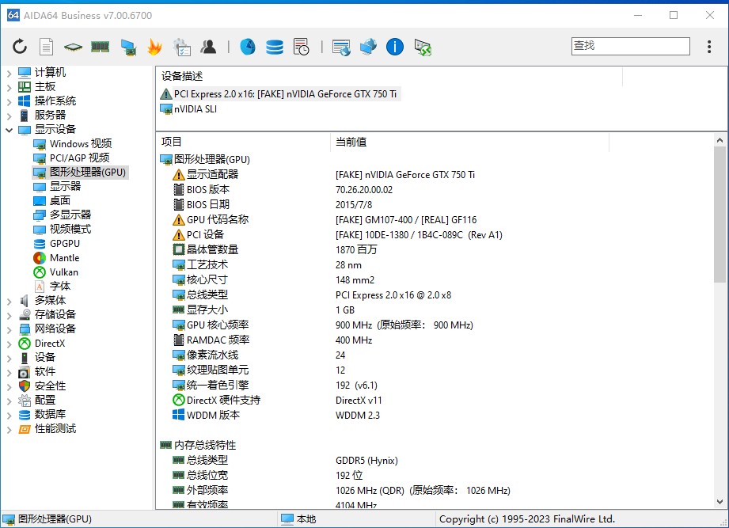Select the GPU 核心频率 row

[323, 325]
